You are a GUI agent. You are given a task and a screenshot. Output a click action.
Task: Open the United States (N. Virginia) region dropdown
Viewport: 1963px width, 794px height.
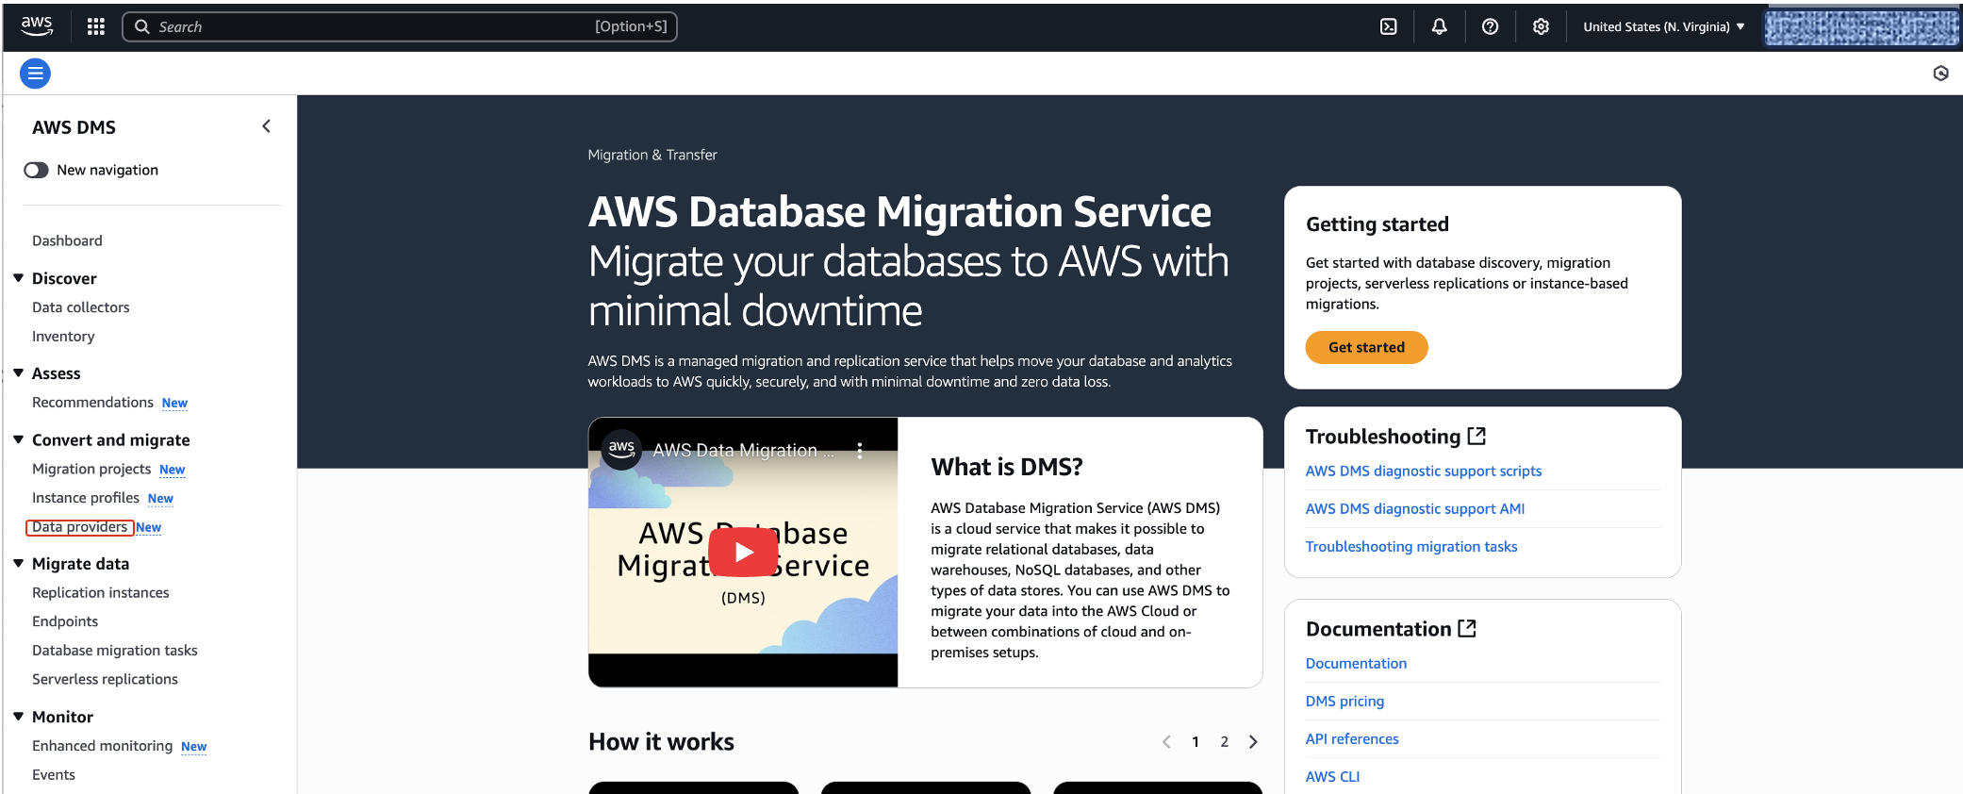(1663, 26)
